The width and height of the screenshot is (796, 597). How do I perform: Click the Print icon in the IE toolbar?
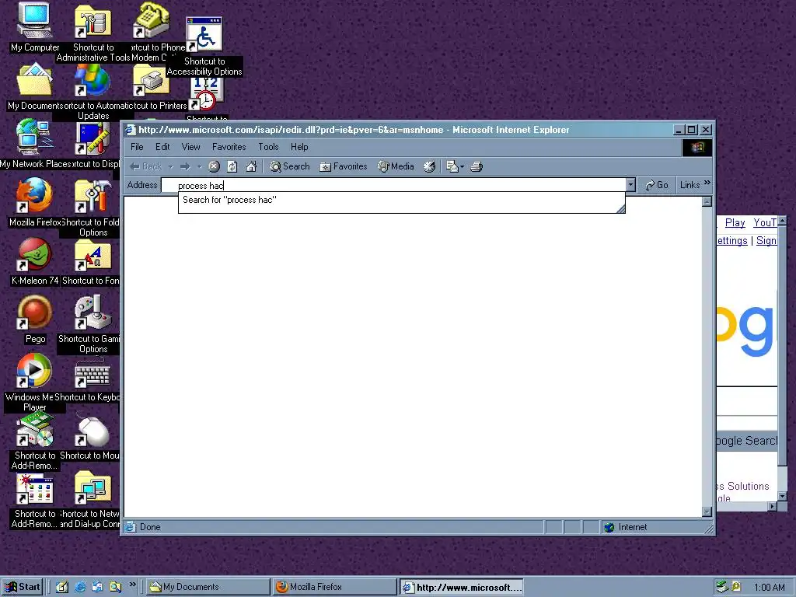click(477, 166)
